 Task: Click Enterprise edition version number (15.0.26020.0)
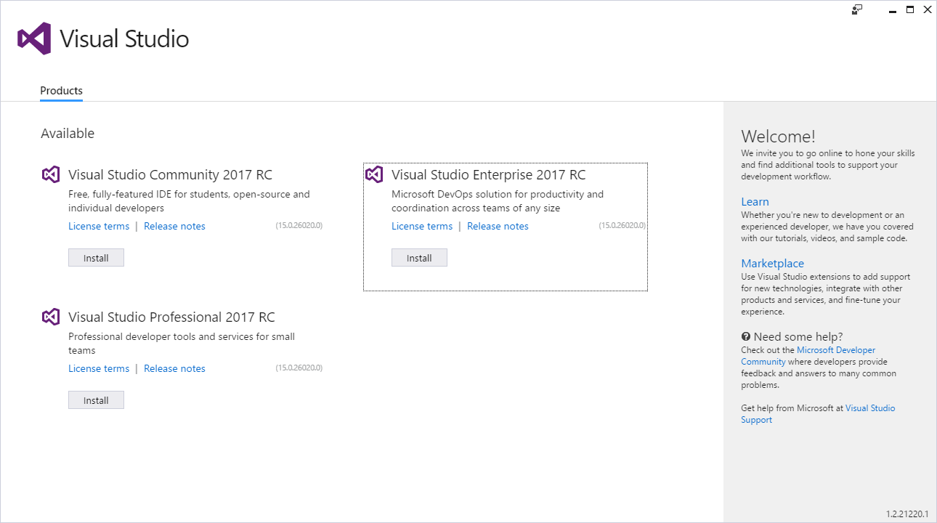(622, 225)
